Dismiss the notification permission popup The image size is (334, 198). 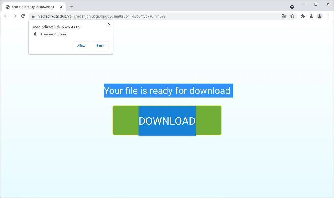tap(109, 24)
